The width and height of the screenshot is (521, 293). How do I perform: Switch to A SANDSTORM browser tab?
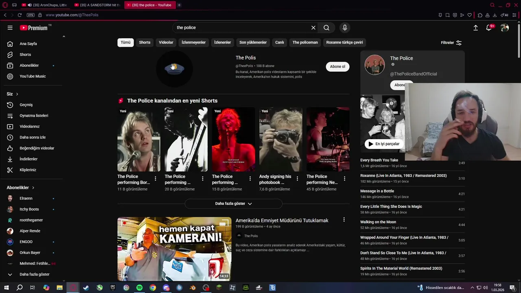click(x=98, y=5)
